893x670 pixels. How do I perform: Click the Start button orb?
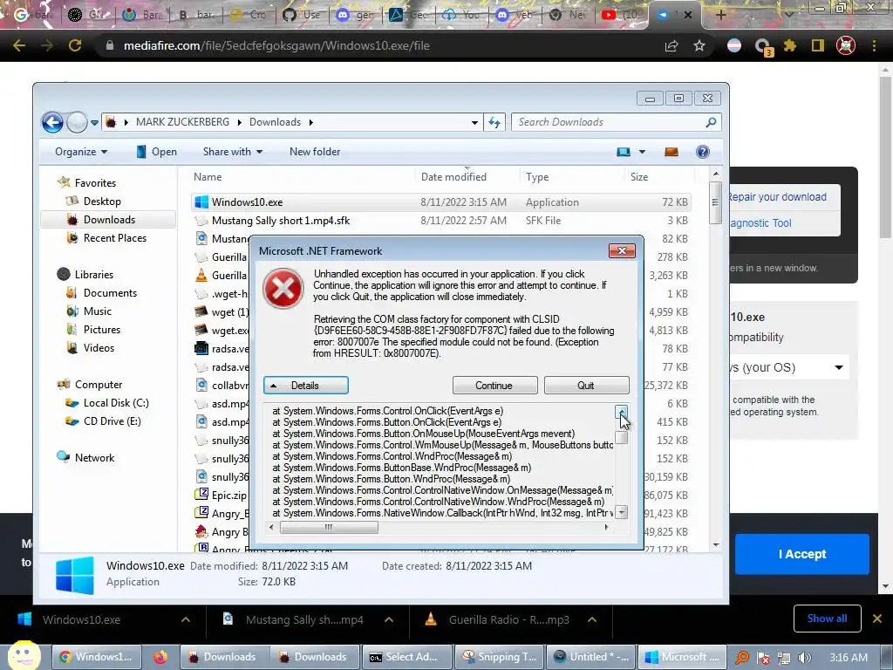pyautogui.click(x=23, y=655)
